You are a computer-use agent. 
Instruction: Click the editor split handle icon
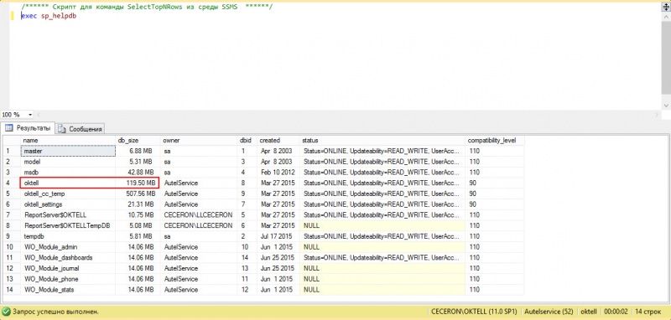(x=666, y=8)
